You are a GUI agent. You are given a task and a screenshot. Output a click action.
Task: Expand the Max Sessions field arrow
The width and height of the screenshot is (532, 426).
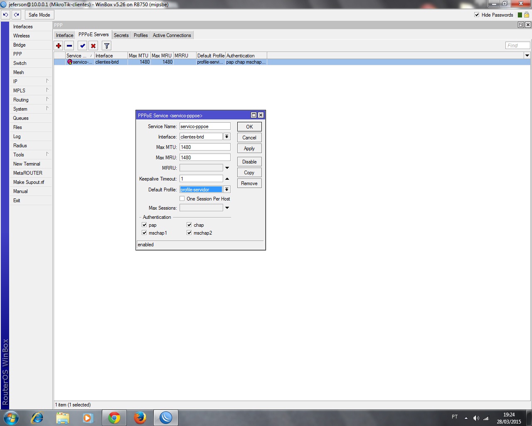click(x=227, y=208)
